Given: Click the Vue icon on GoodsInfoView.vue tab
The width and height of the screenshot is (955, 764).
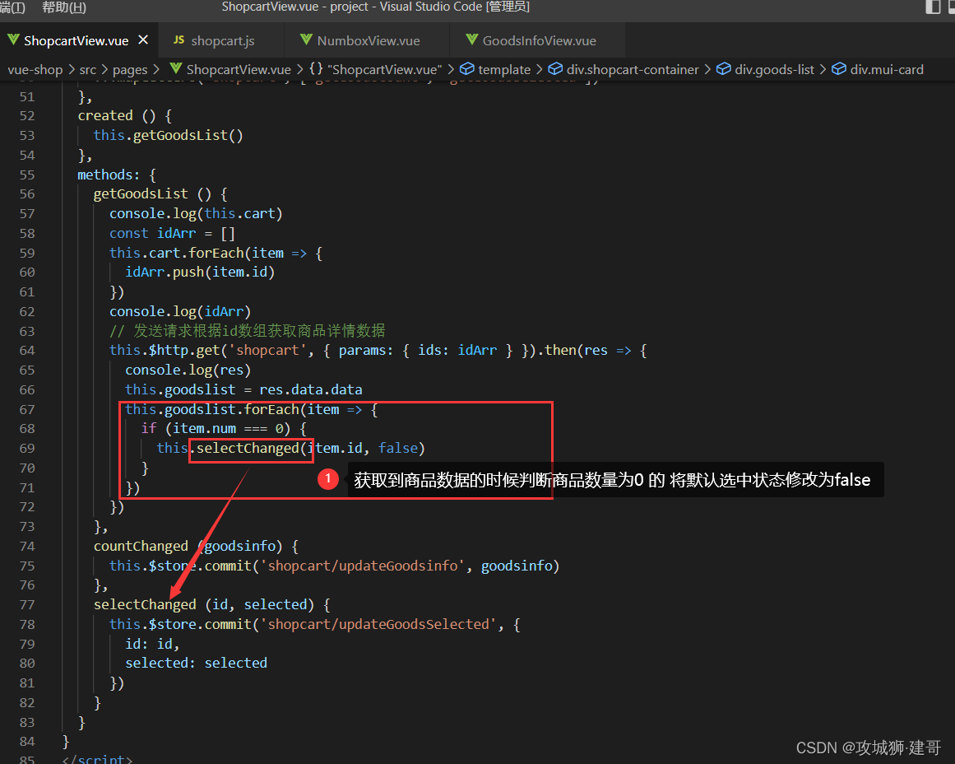Looking at the screenshot, I should (472, 40).
